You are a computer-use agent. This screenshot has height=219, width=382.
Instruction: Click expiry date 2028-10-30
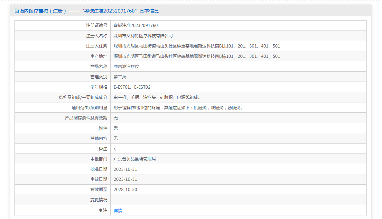[x=125, y=189]
